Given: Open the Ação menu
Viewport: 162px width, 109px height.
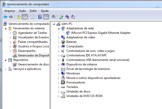Looking at the screenshot, I should pyautogui.click(x=22, y=11).
